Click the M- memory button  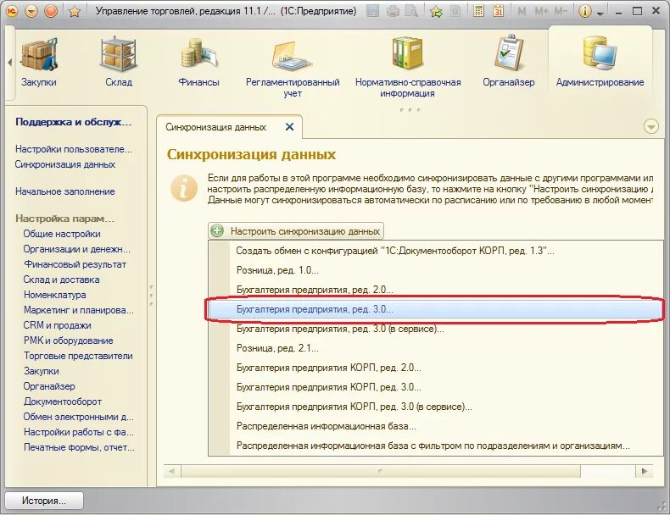click(561, 12)
